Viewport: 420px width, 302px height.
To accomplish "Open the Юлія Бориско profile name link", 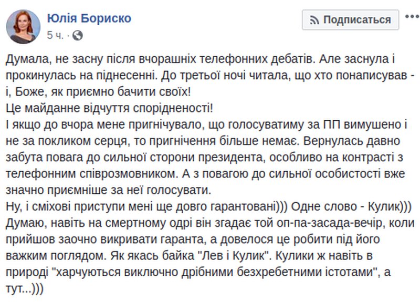I will [x=89, y=18].
